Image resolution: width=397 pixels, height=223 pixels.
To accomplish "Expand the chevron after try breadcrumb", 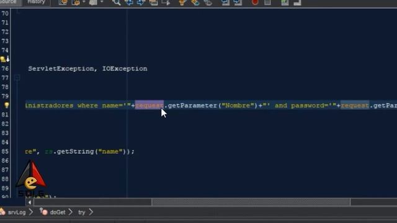I will [91, 212].
